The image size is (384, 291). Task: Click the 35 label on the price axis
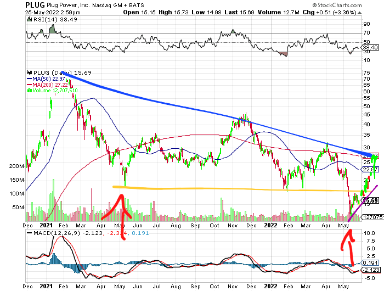click(x=366, y=135)
